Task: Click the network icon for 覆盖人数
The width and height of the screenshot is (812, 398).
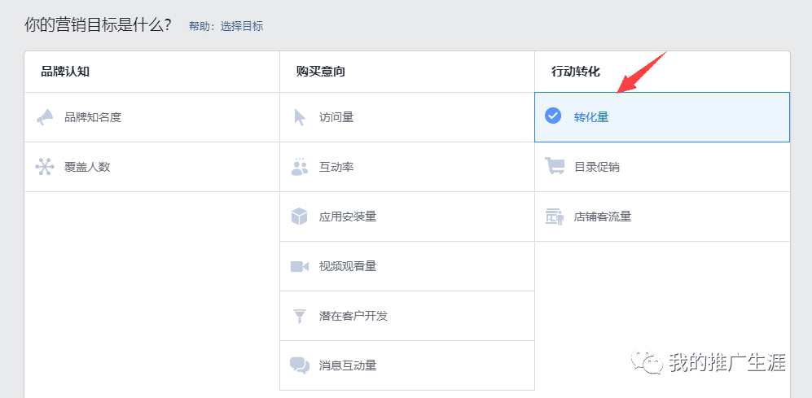Action: pyautogui.click(x=44, y=167)
